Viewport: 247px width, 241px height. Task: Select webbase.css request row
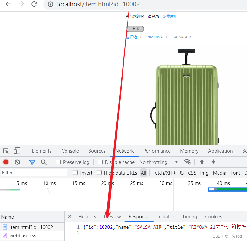pos(32,236)
